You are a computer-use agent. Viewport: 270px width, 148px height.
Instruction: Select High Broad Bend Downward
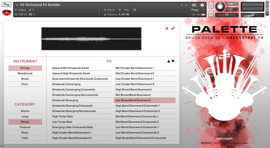click(144, 89)
